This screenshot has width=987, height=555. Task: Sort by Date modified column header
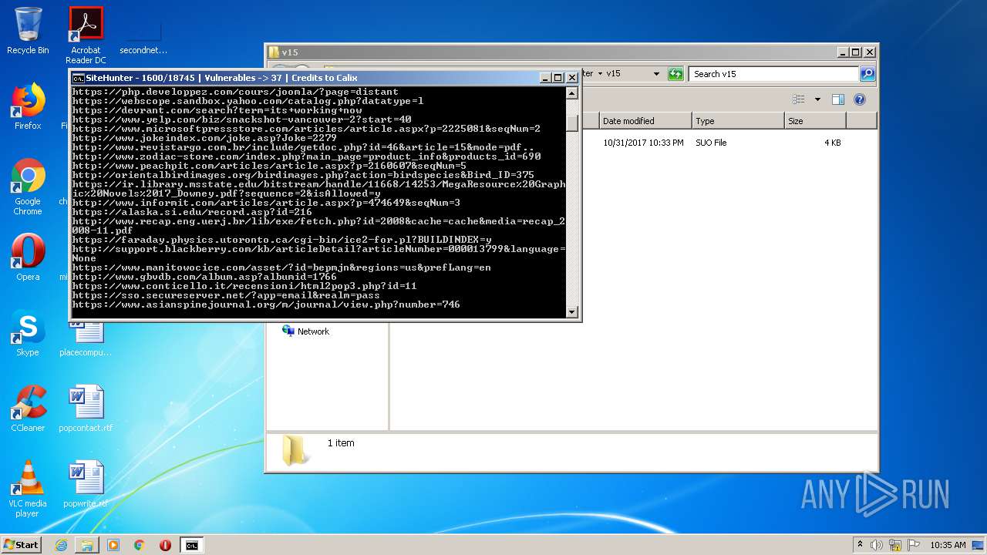click(x=645, y=121)
